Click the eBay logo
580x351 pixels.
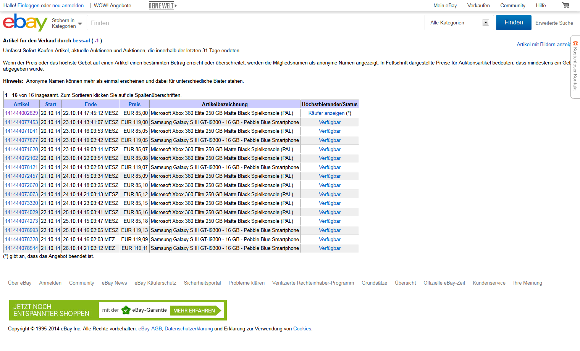click(25, 23)
